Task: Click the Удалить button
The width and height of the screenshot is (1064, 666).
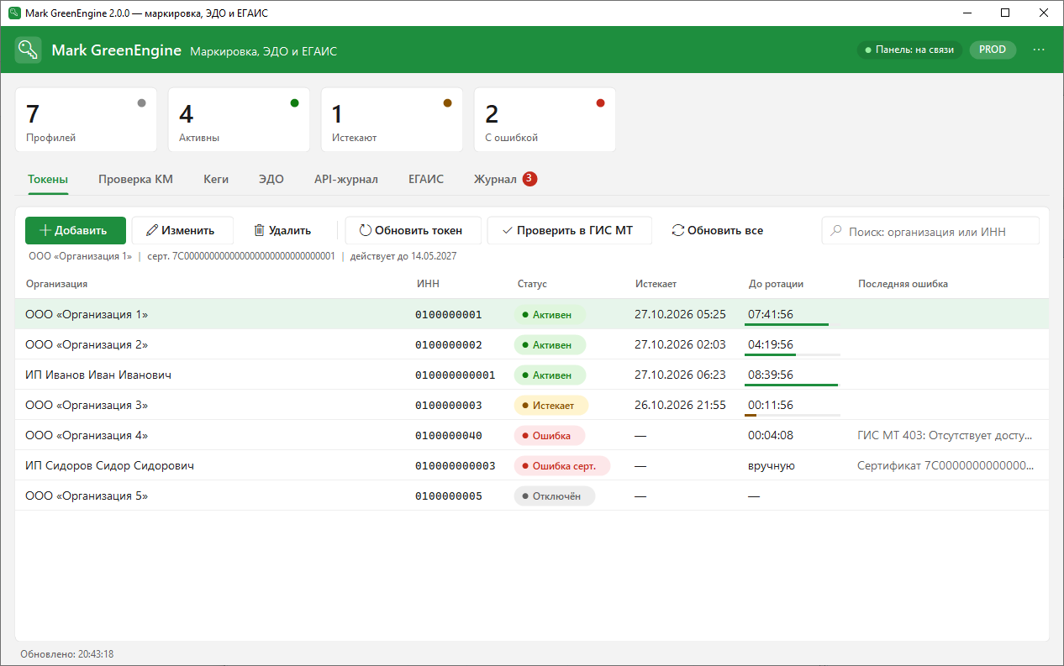Action: (x=283, y=230)
